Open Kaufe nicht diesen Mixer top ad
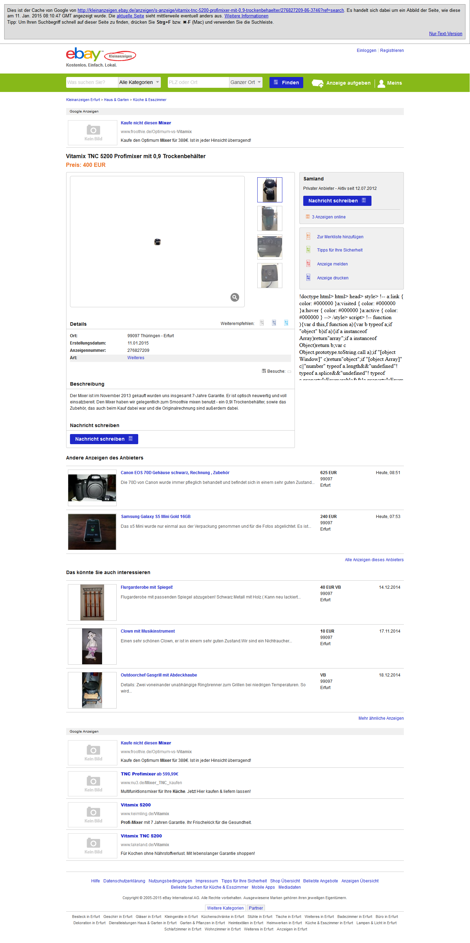Image resolution: width=470 pixels, height=943 pixels. [x=146, y=123]
